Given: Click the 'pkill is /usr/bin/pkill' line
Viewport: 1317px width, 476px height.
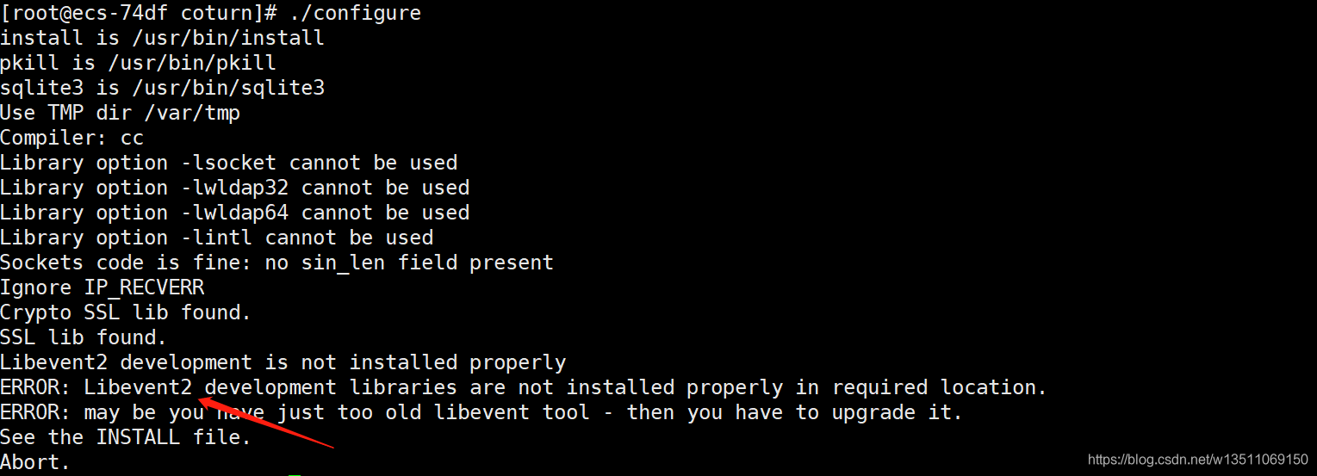Looking at the screenshot, I should pyautogui.click(x=138, y=63).
